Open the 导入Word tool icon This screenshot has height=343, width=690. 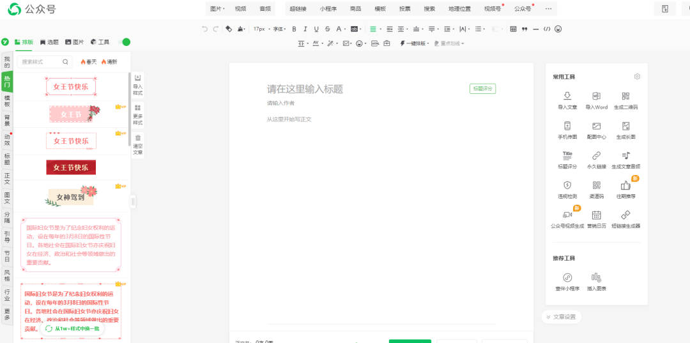coord(596,101)
